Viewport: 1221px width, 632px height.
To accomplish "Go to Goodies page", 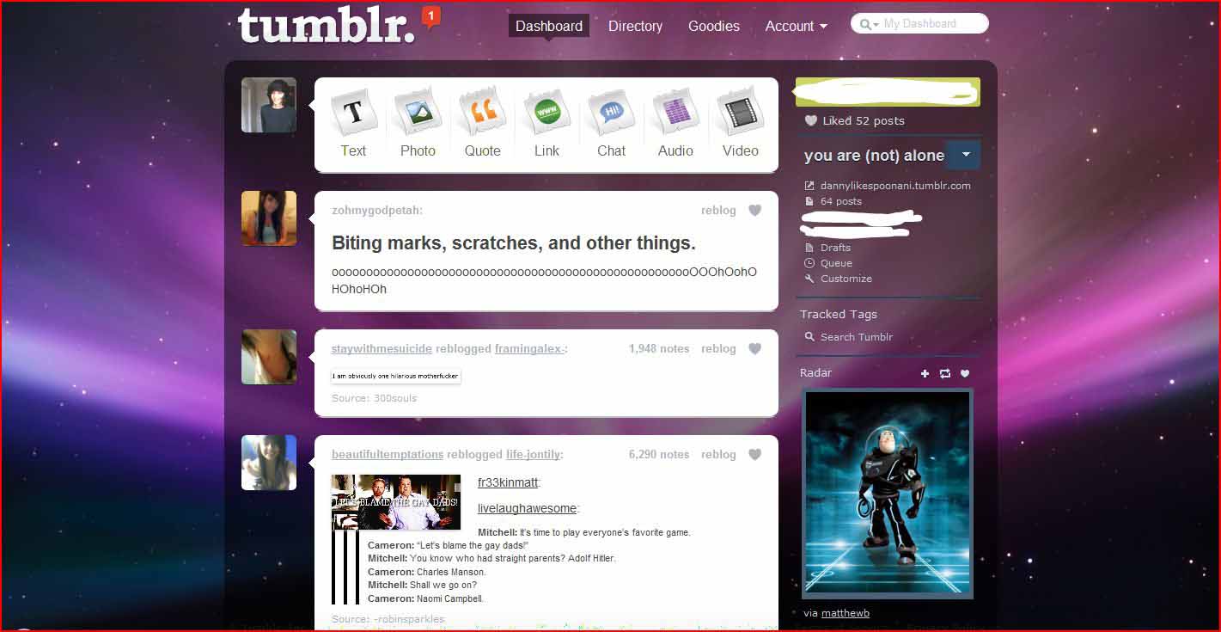I will [713, 26].
